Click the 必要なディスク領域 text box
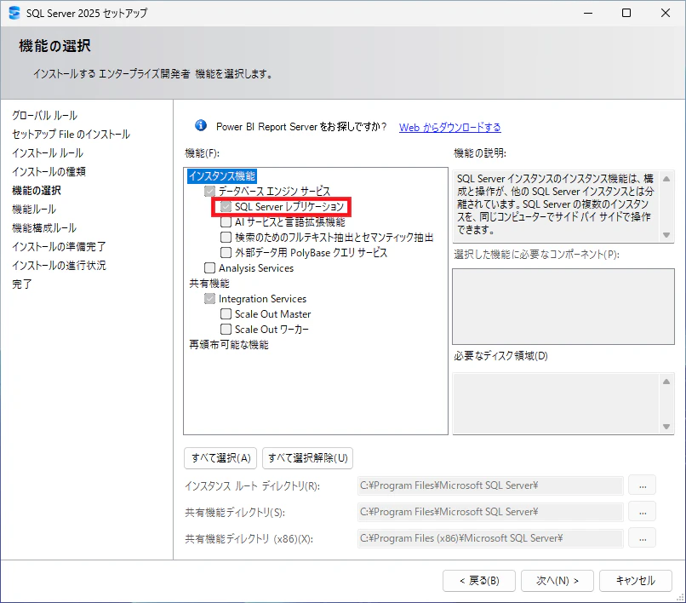The image size is (686, 603). 556,404
